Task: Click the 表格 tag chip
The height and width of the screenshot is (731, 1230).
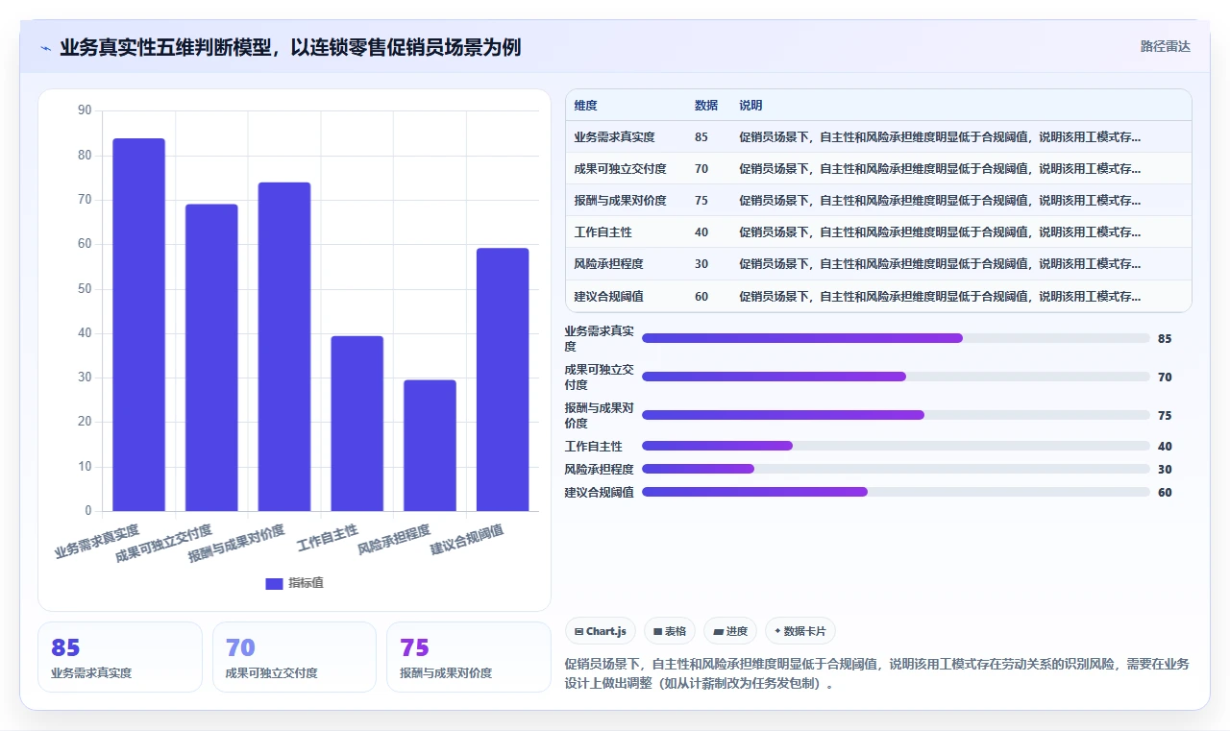Action: (670, 631)
